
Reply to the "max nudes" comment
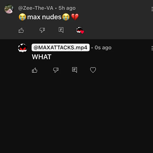pos(61,30)
